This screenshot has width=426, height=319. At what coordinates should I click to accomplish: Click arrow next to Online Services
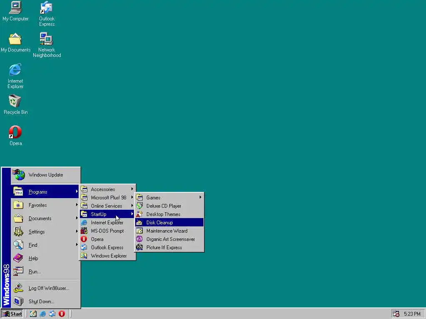tap(132, 206)
